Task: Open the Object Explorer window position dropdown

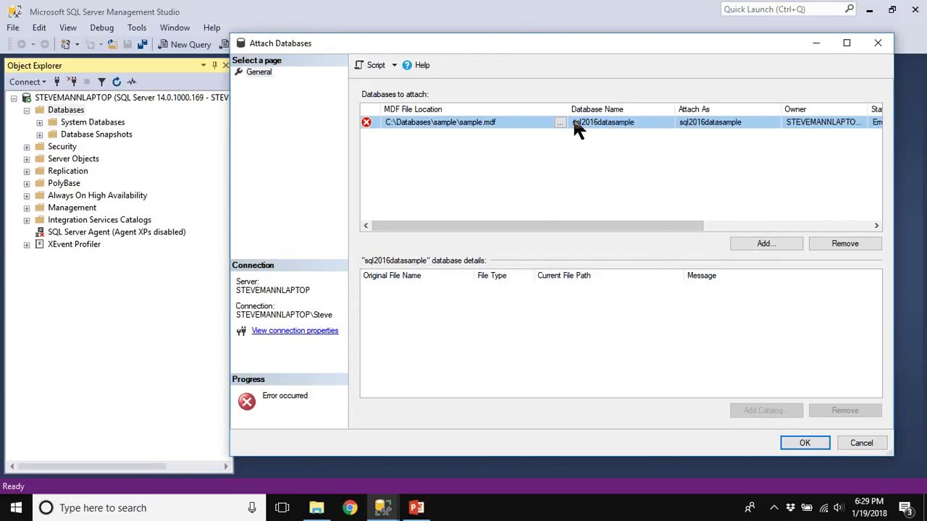Action: (x=204, y=65)
